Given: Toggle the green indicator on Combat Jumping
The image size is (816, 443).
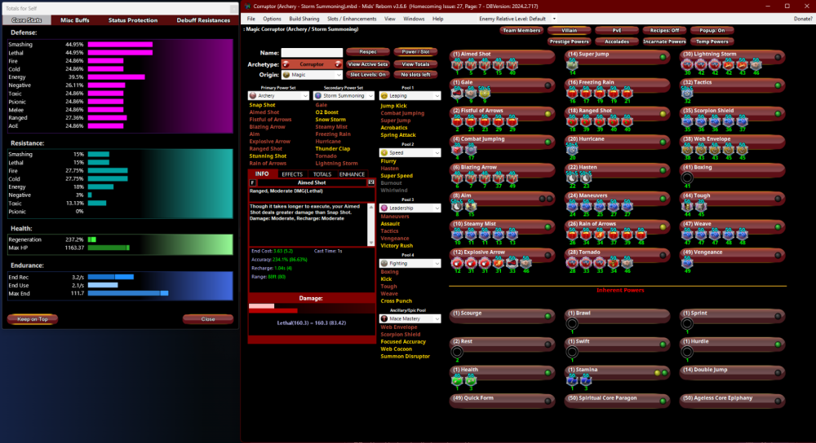Looking at the screenshot, I should click(x=548, y=139).
